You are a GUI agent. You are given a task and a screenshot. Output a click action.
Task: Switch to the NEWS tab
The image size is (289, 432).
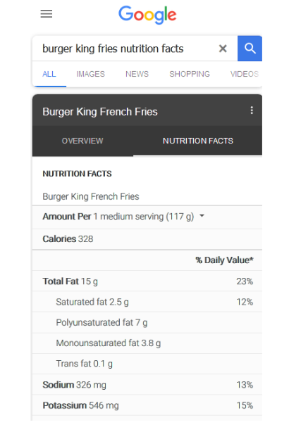point(137,74)
